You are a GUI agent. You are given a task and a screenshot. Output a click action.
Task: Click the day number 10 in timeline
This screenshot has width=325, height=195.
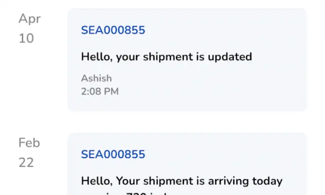(x=26, y=38)
